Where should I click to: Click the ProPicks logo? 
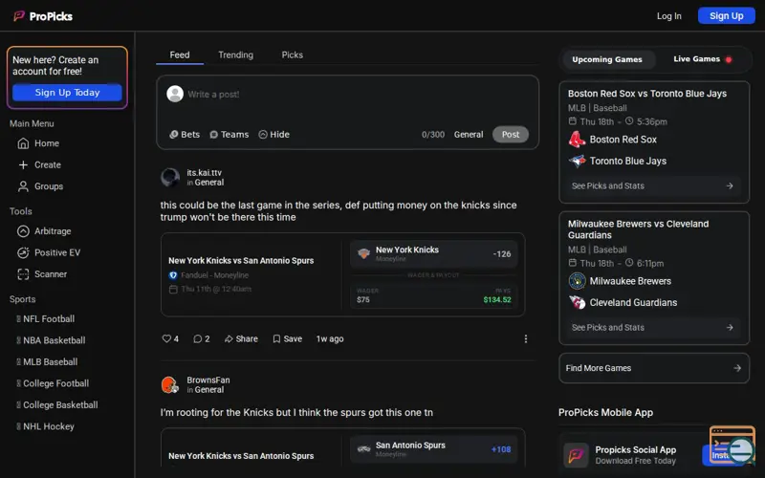coord(43,16)
